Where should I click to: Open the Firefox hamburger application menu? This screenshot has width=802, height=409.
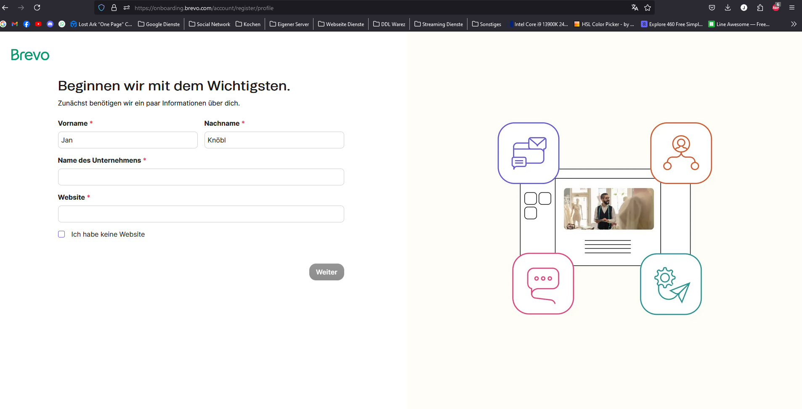pyautogui.click(x=792, y=8)
